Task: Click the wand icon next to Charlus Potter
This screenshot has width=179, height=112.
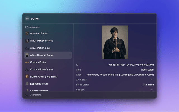Action: 27,62
